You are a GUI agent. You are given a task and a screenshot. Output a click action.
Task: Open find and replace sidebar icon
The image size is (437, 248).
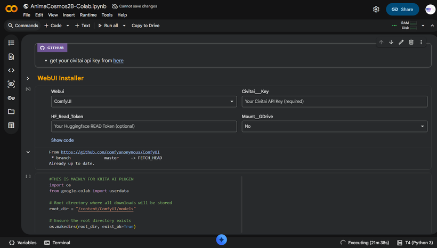(x=11, y=57)
